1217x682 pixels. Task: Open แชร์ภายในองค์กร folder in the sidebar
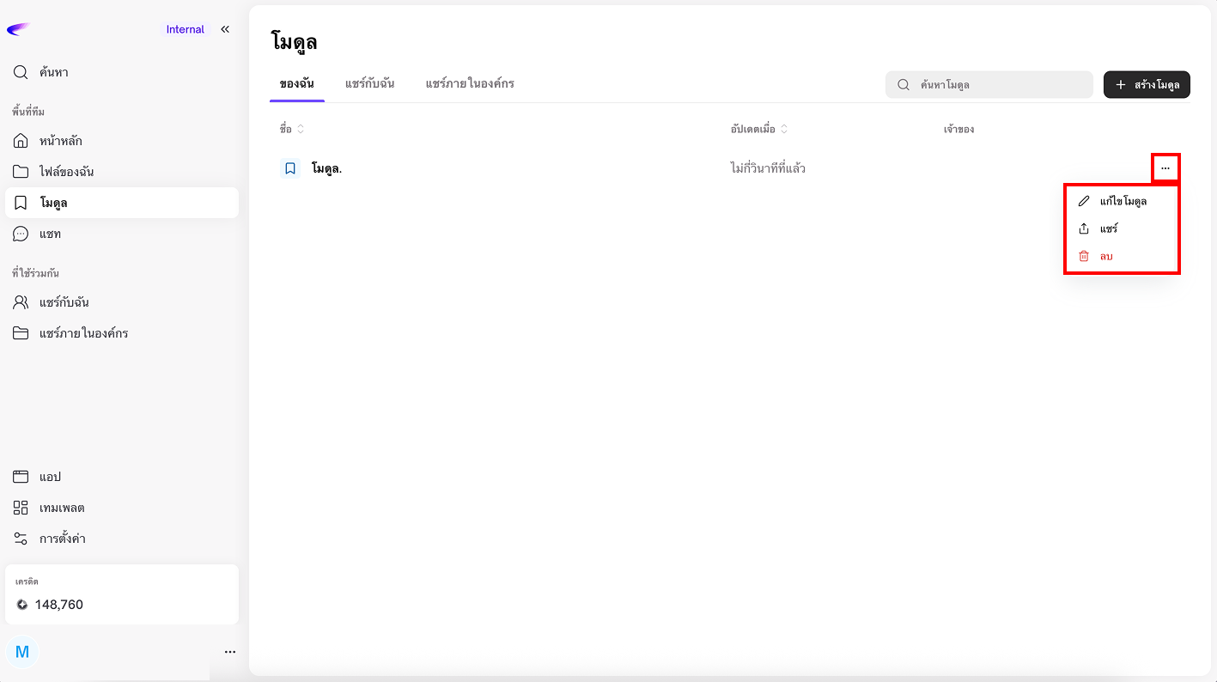coord(83,333)
